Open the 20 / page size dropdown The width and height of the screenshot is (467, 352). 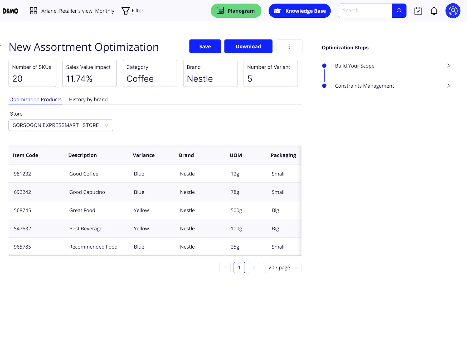point(283,268)
